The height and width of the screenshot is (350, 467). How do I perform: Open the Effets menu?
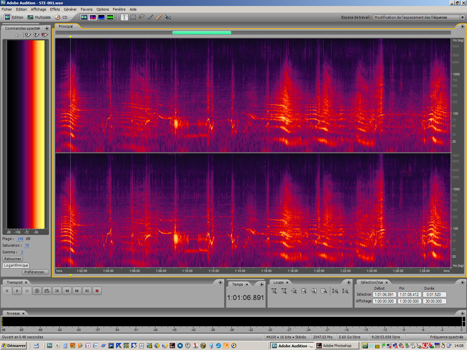(x=54, y=9)
